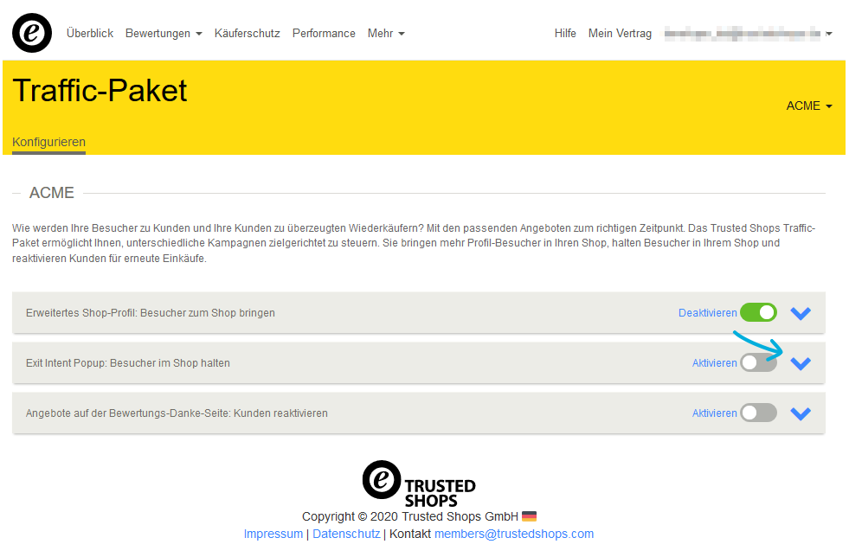Enable the Exit Intent Popup switch
The image size is (849, 557).
click(759, 362)
